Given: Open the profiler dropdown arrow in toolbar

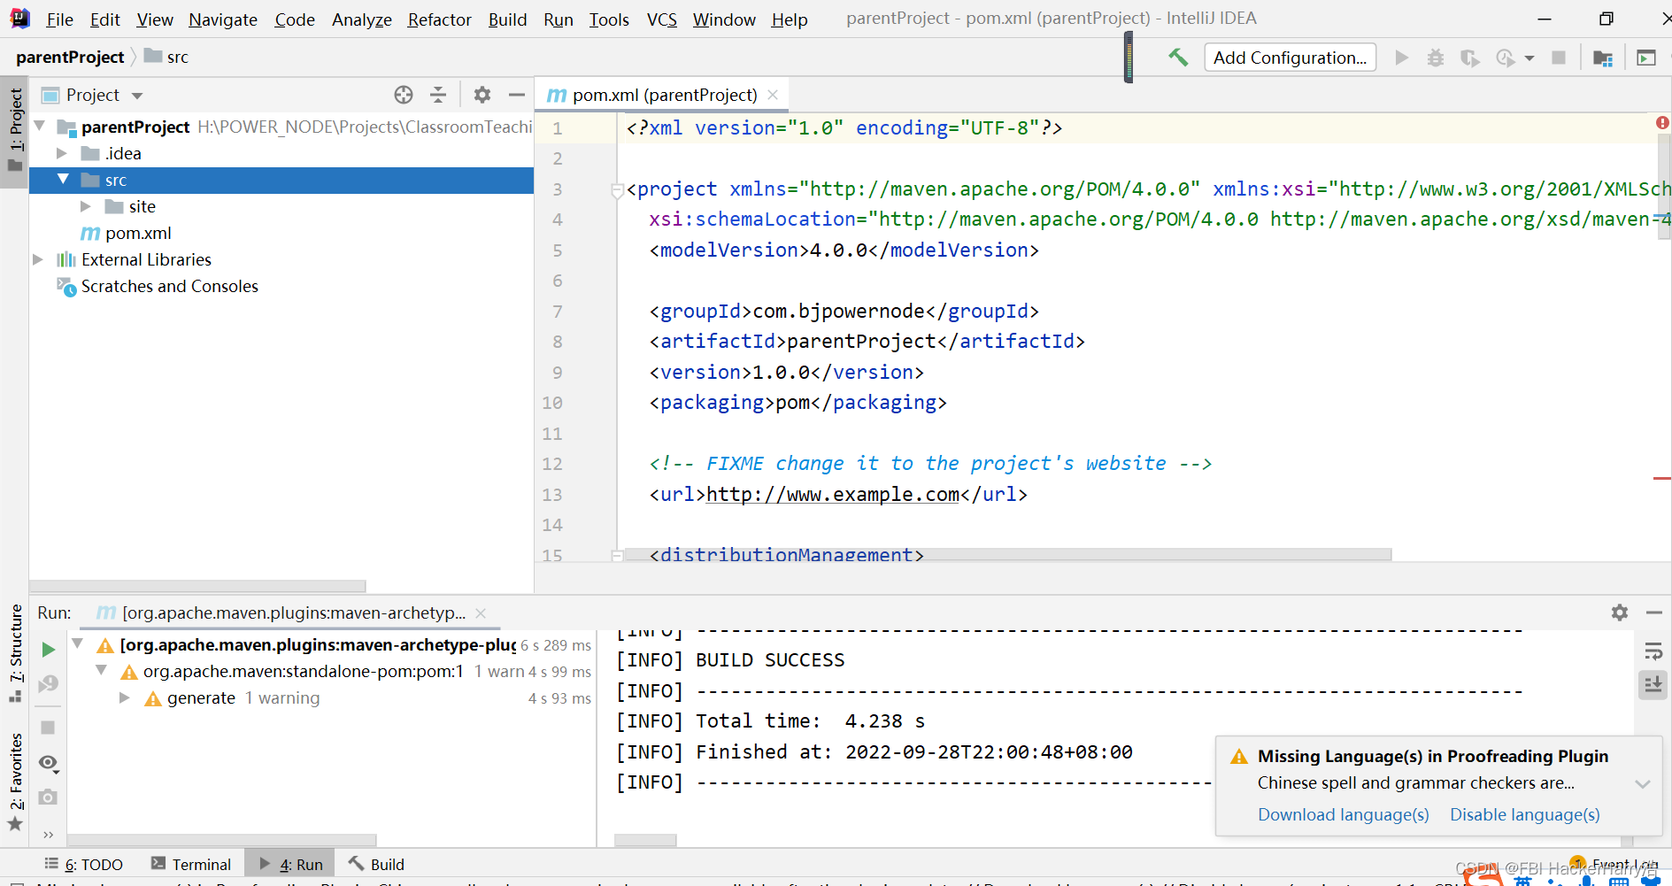Looking at the screenshot, I should [x=1529, y=58].
